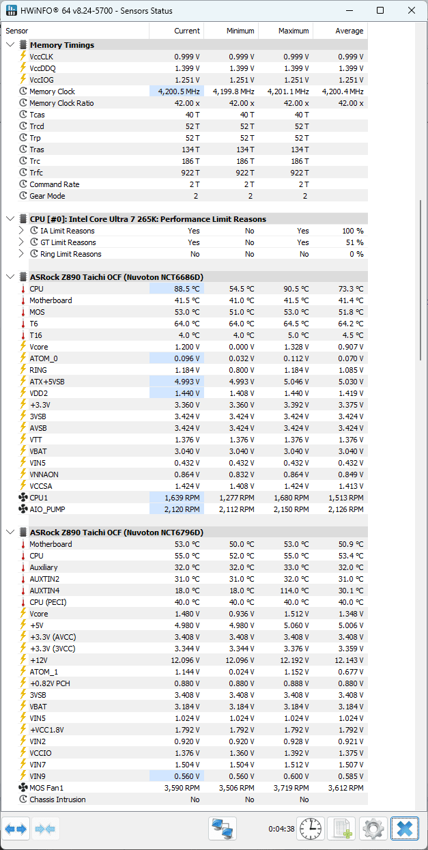Click the fan icon next to CPU1
The width and height of the screenshot is (428, 850).
coord(23,498)
